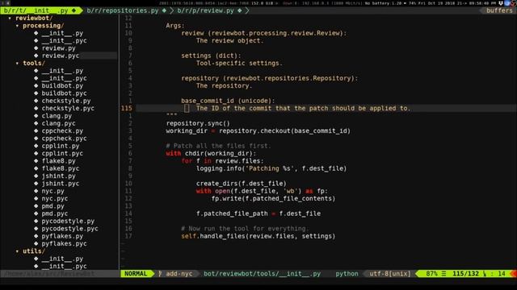Screen dimensions: 517x290
Task: Click the highlighted line number 115
Action: click(x=126, y=108)
